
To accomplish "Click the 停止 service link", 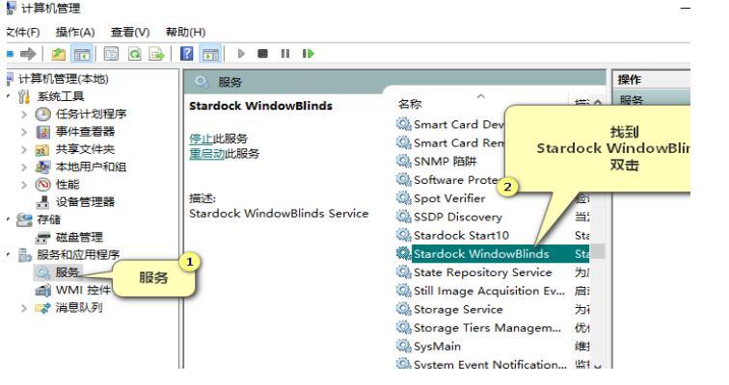I will (x=201, y=139).
